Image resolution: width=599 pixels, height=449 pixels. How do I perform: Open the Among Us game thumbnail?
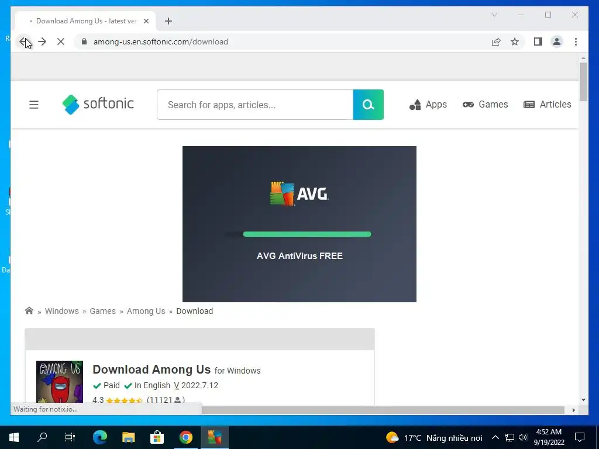[60, 382]
